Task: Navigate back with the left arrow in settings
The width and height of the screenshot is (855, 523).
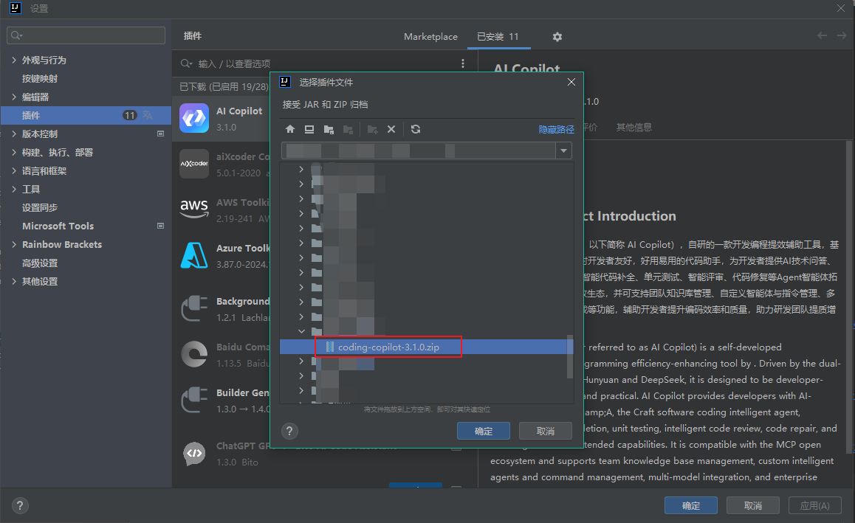Action: (823, 35)
